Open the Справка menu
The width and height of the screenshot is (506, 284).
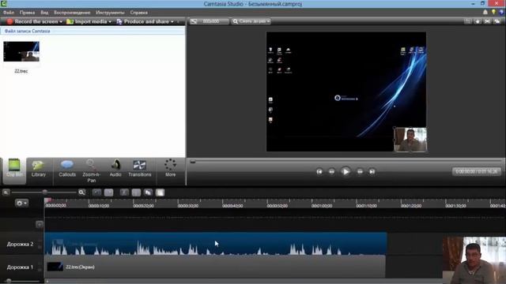pos(139,13)
